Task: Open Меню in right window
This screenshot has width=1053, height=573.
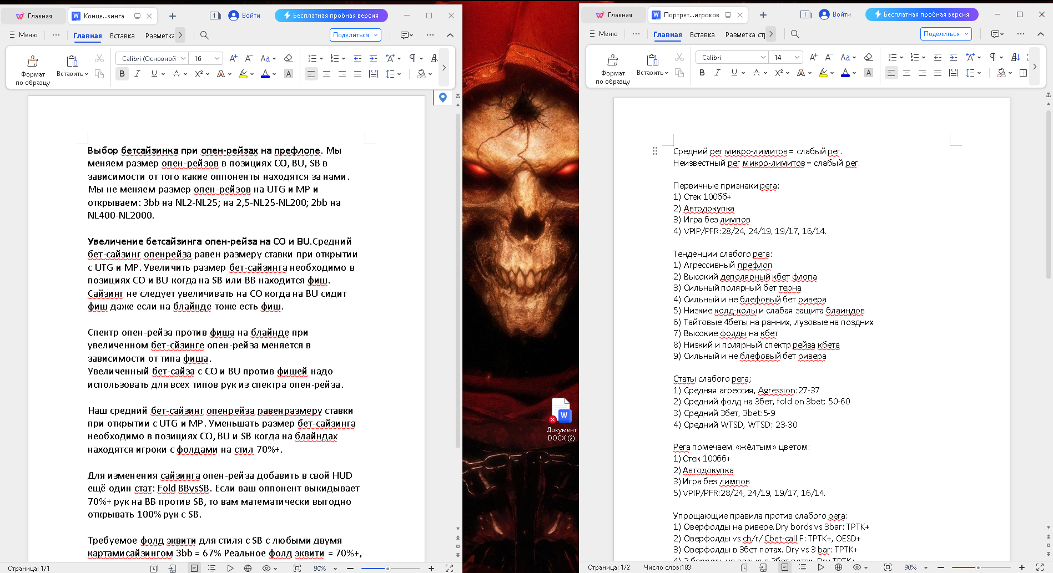Action: 603,34
